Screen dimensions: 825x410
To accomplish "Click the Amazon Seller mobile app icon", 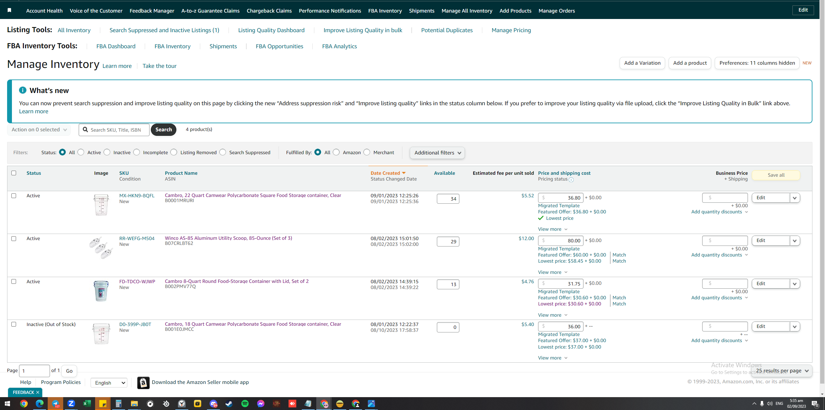I will 143,382.
